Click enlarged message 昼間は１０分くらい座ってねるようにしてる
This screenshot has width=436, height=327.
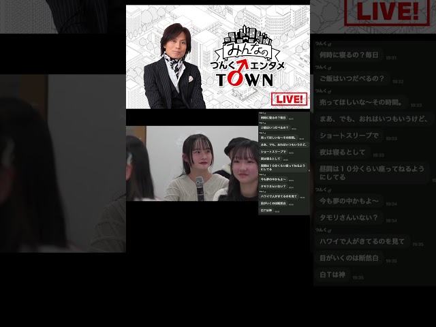click(372, 172)
